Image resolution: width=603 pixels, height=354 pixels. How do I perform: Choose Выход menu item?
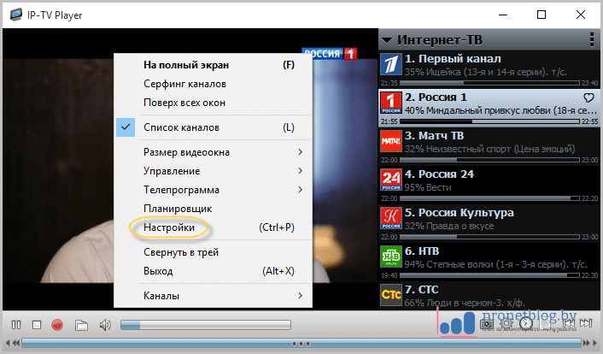coord(213,271)
